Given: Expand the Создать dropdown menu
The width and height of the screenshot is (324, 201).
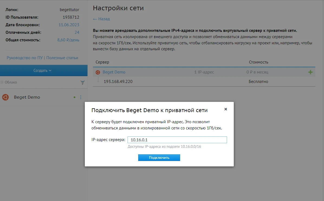Looking at the screenshot, I should [43, 70].
